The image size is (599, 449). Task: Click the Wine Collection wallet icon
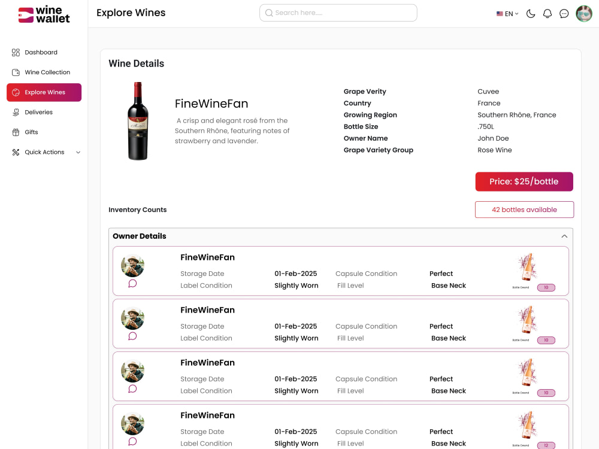pos(16,72)
